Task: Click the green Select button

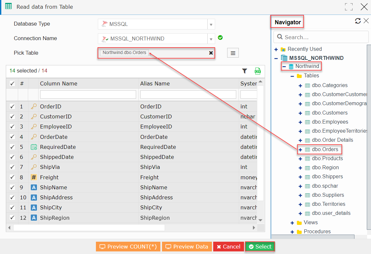Action: click(x=260, y=247)
